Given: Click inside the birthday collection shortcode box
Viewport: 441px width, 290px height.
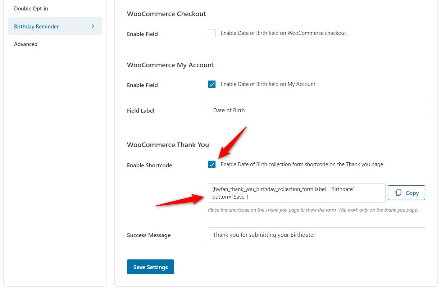Looking at the screenshot, I should pos(296,193).
